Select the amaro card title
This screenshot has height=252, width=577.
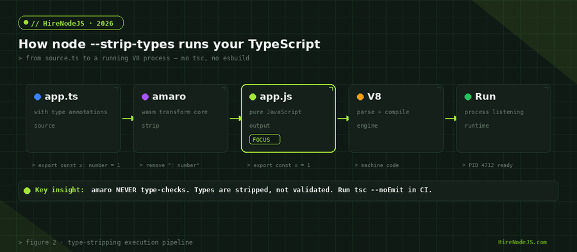169,97
